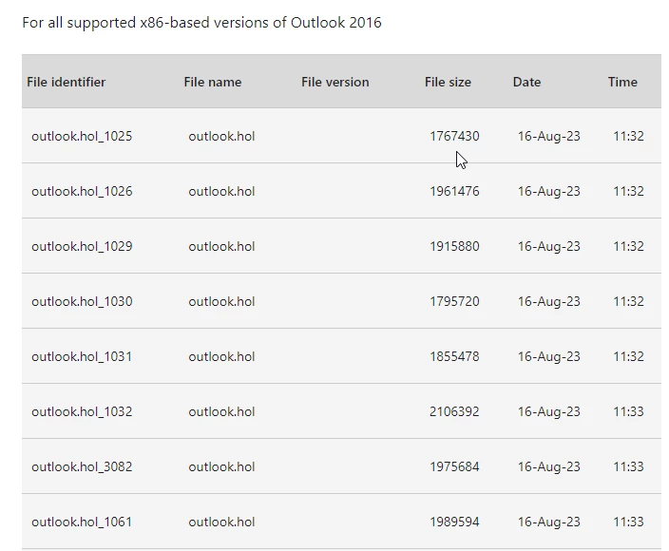Click the date in outlook.hol_1025 row

point(549,136)
